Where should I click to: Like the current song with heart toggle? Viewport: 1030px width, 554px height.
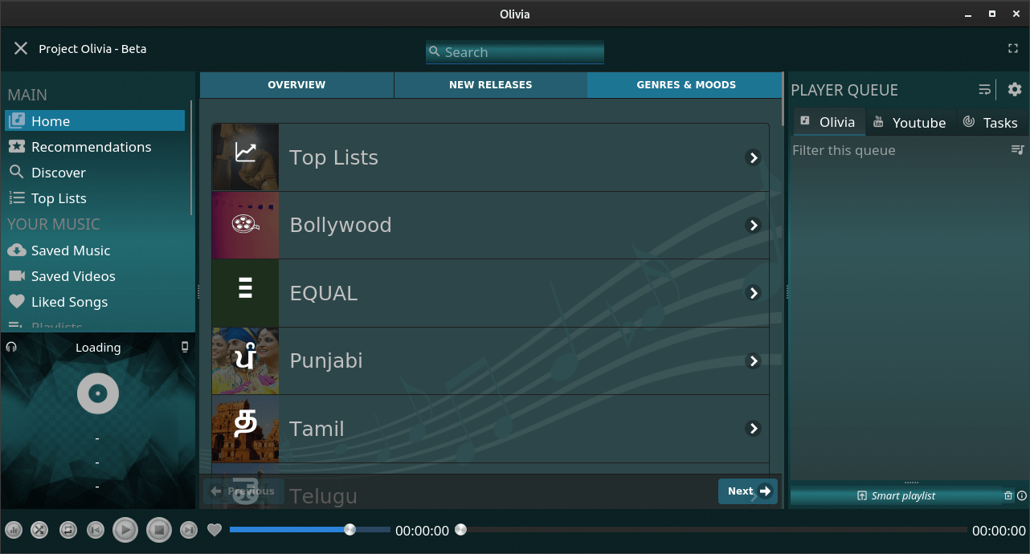[214, 530]
